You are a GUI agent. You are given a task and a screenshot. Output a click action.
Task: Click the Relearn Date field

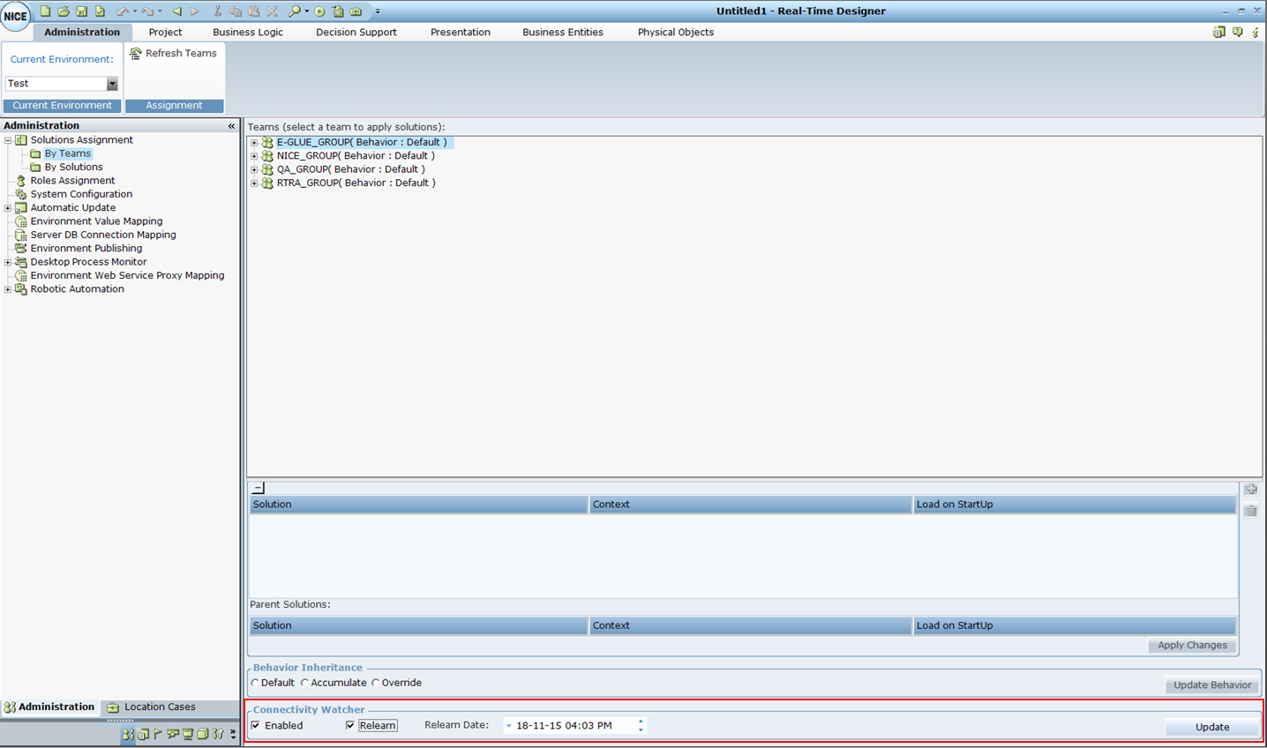[x=574, y=726]
